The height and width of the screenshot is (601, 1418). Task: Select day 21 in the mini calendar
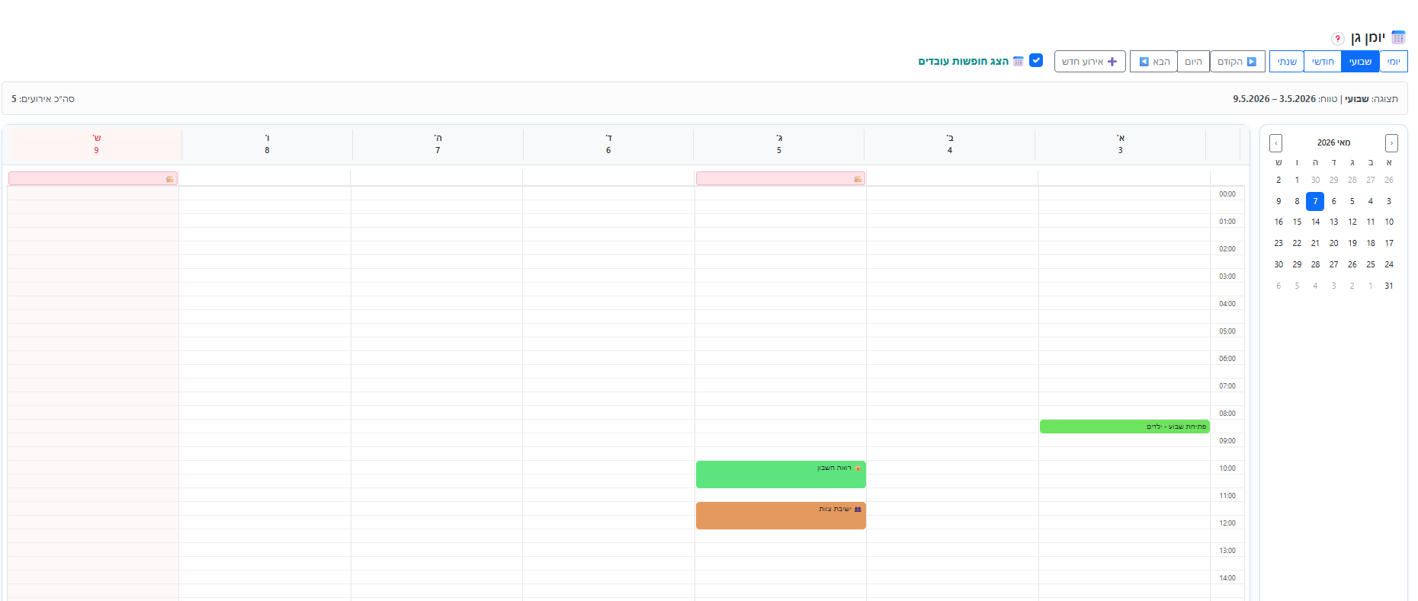coord(1315,243)
